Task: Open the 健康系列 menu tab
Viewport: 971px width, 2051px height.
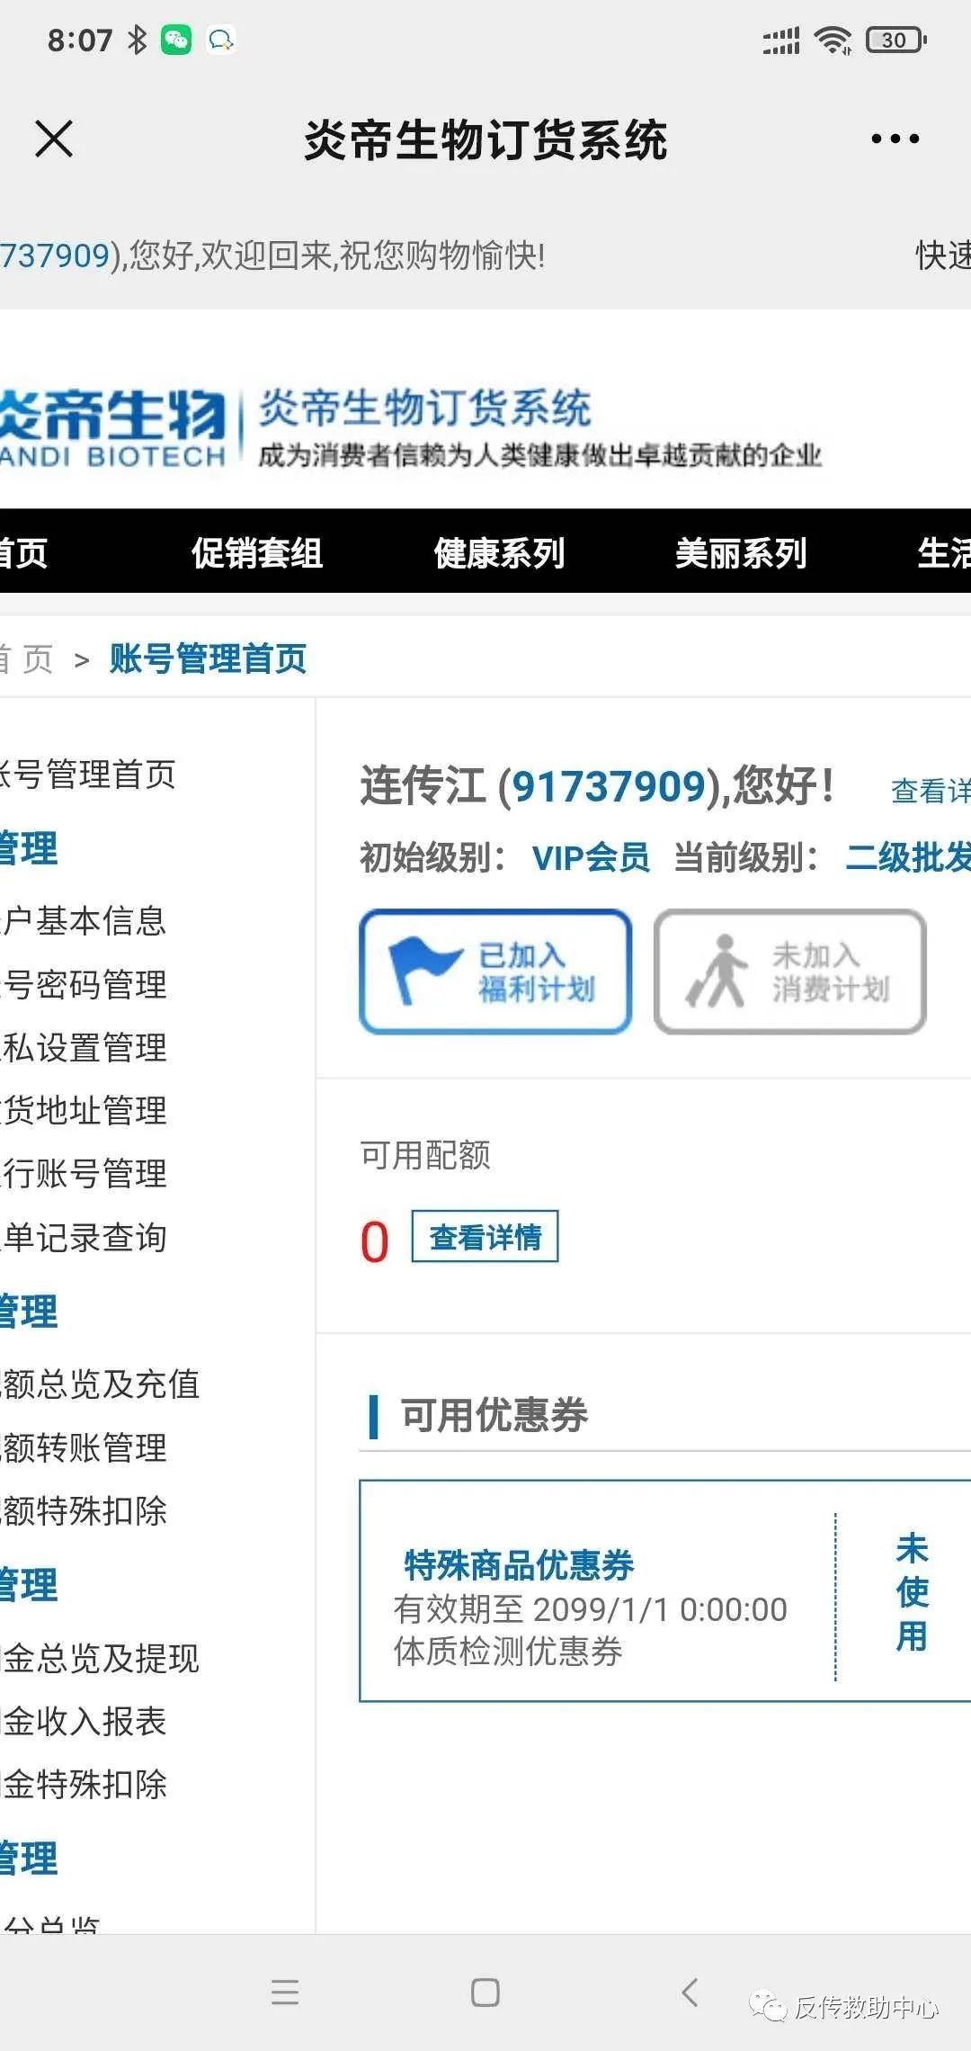Action: pyautogui.click(x=499, y=552)
